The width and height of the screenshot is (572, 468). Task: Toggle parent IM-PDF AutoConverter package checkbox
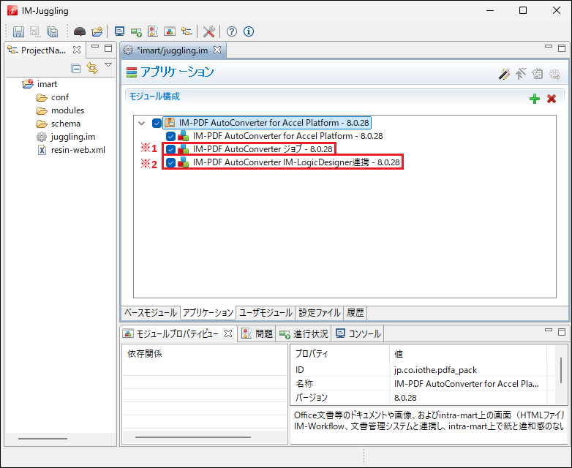(157, 123)
